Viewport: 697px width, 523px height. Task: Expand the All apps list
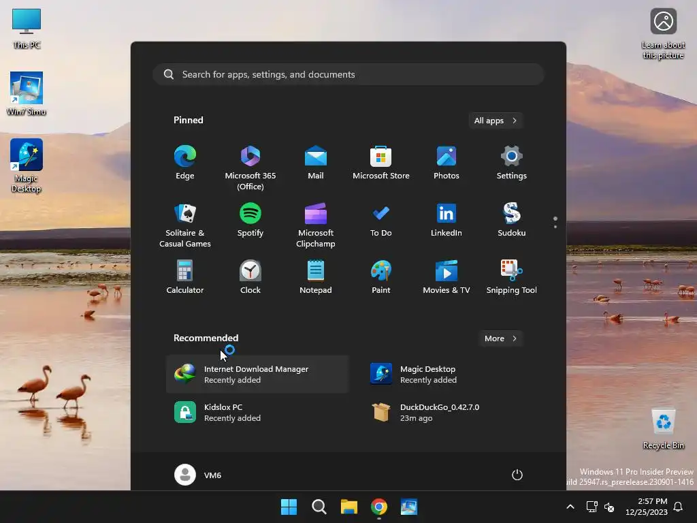tap(496, 121)
